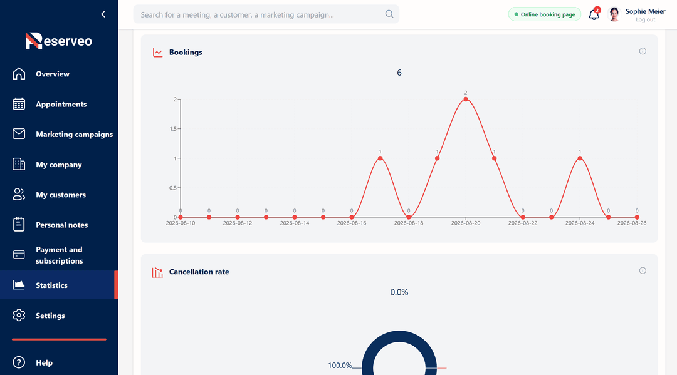
Task: Open Marketing campaigns section
Action: point(74,135)
